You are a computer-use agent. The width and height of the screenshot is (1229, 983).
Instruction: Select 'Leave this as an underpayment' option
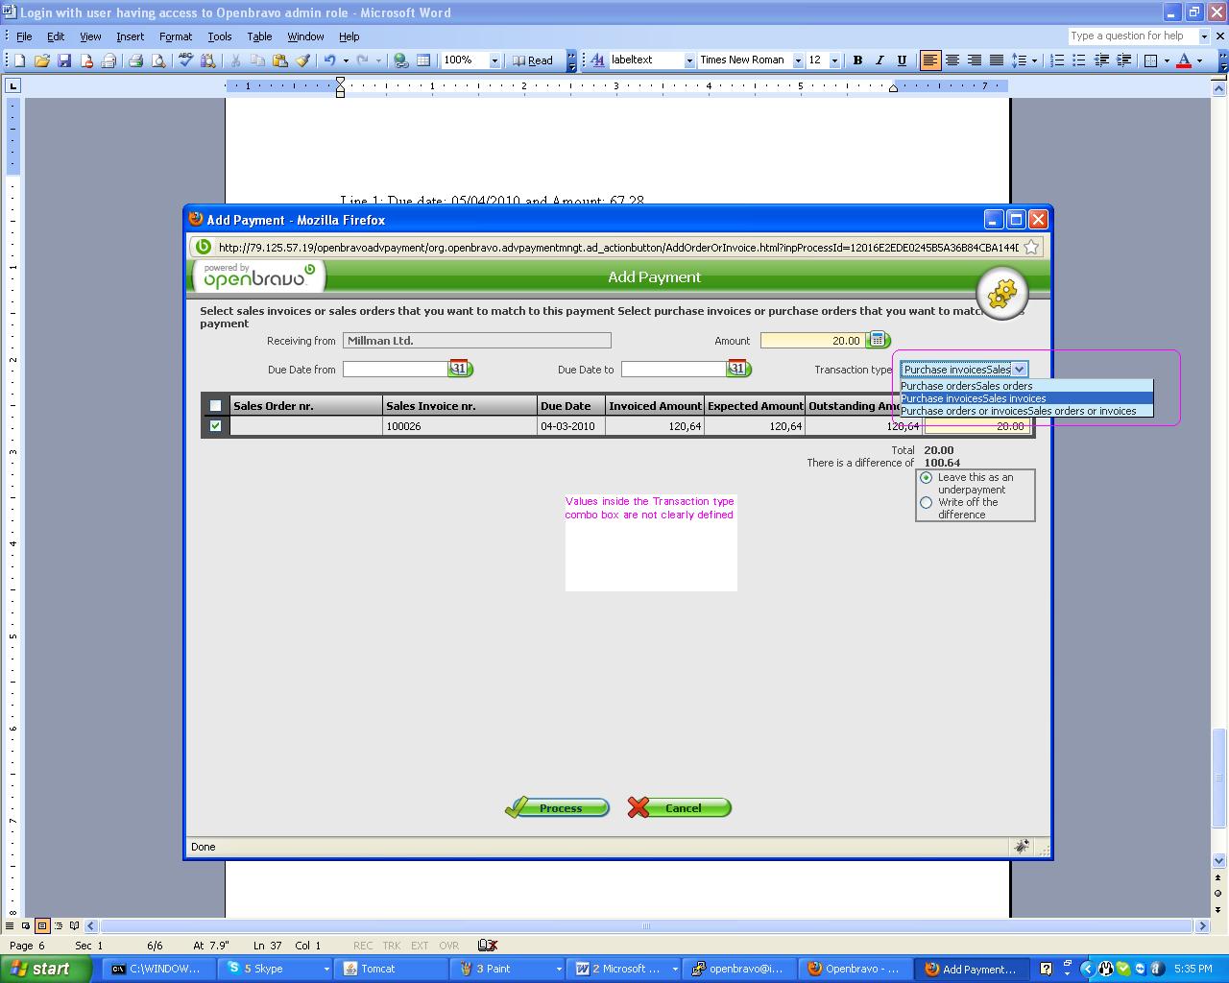927,477
